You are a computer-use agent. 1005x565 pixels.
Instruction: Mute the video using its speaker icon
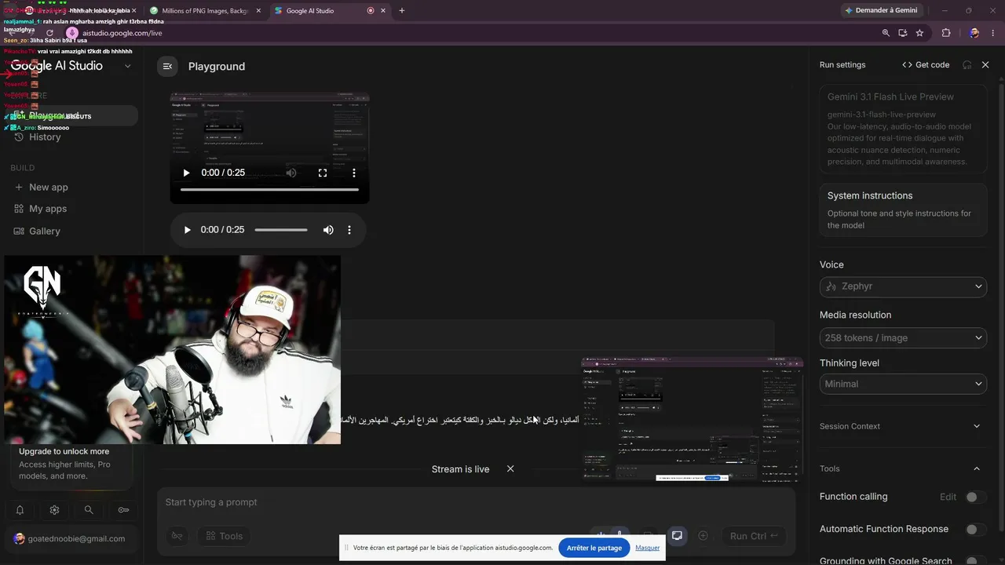tap(291, 173)
